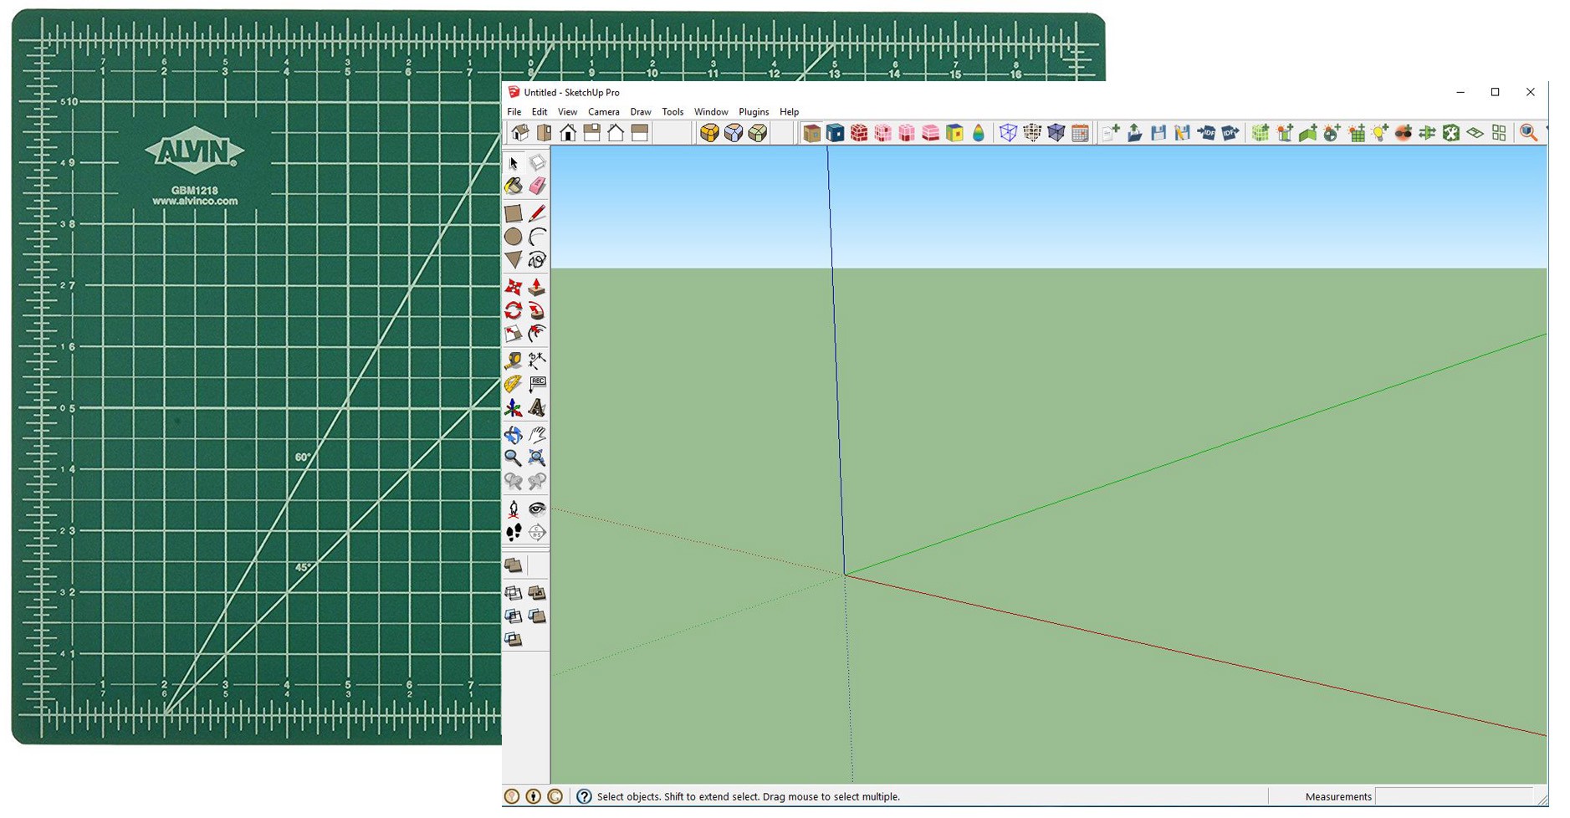The width and height of the screenshot is (1570, 818).
Task: Pick the yellow Protractor tool
Action: click(514, 384)
